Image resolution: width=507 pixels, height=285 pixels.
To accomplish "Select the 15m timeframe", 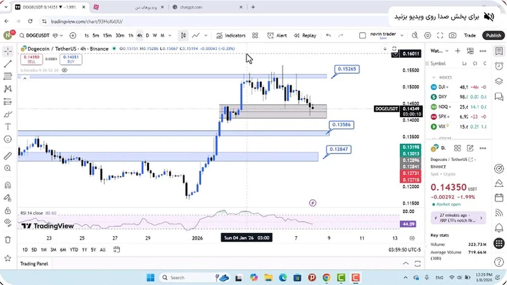I will click(x=107, y=35).
